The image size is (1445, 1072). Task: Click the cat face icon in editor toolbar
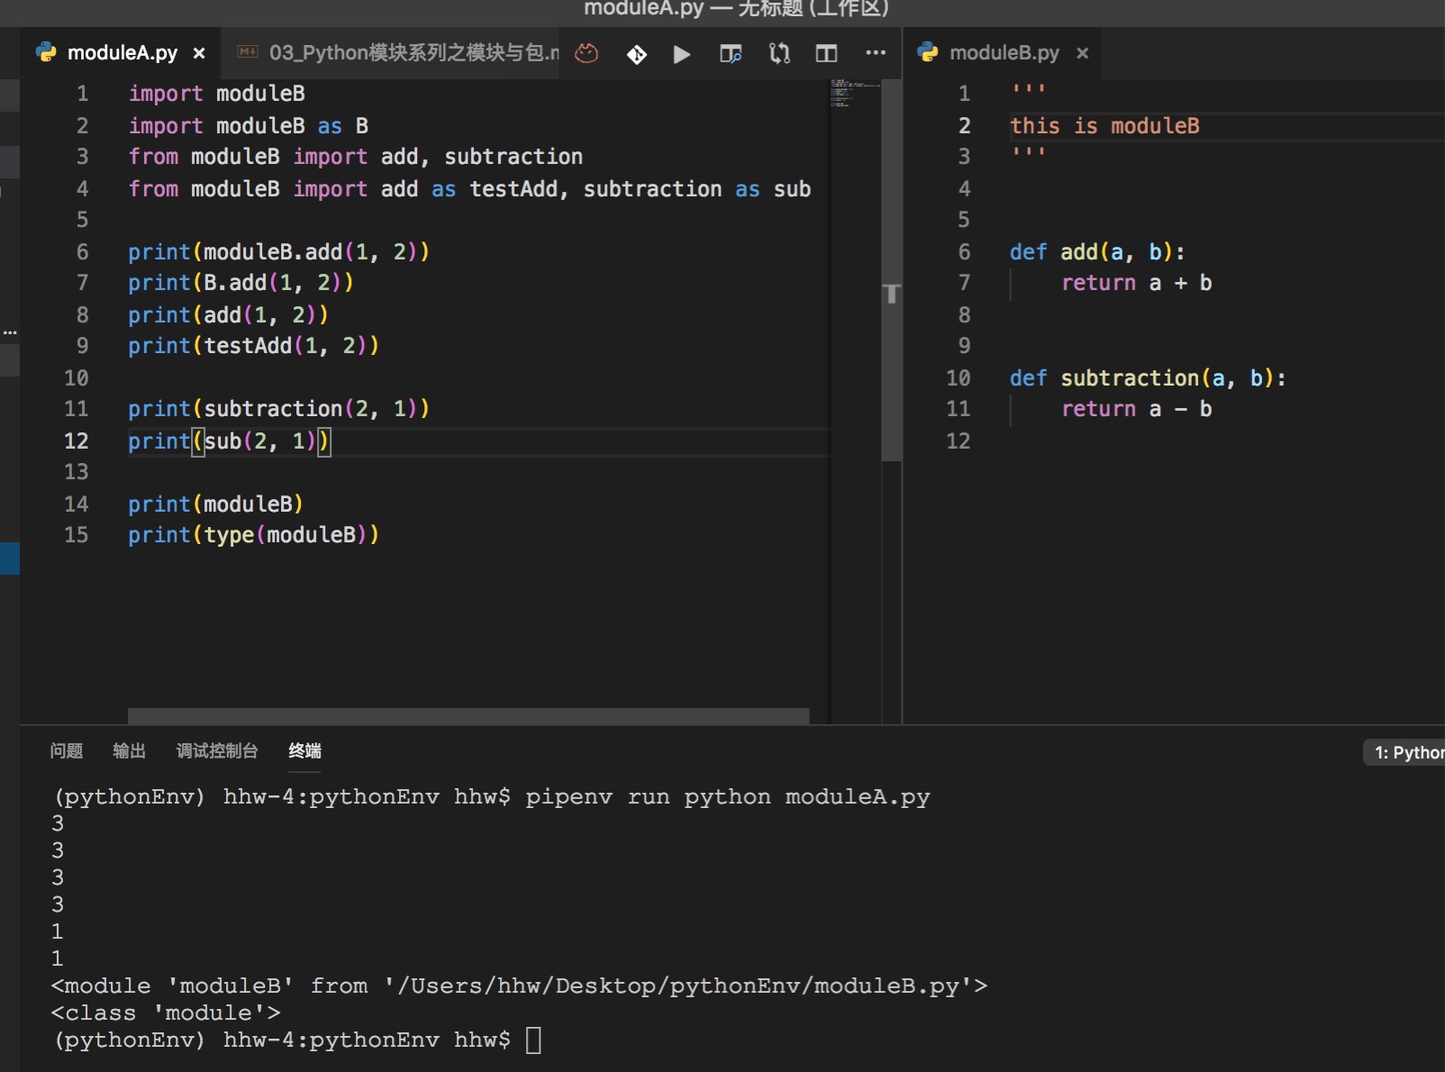586,54
